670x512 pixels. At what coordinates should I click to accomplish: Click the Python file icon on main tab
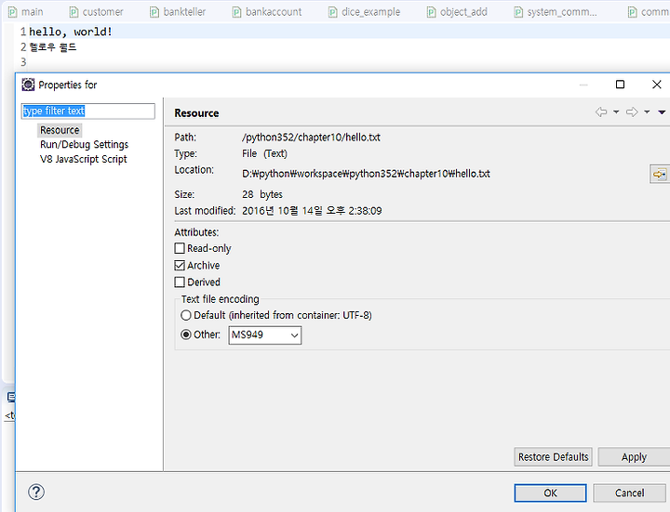[13, 12]
